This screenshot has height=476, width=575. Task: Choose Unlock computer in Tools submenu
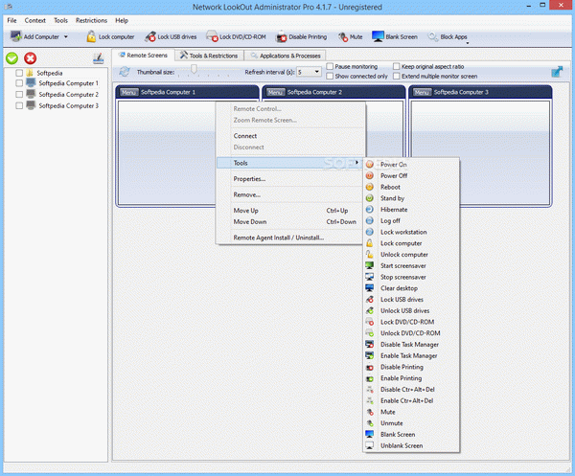tap(411, 255)
